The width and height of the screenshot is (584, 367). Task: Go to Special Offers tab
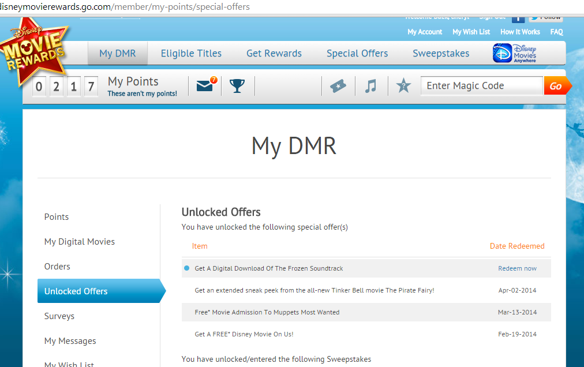357,54
